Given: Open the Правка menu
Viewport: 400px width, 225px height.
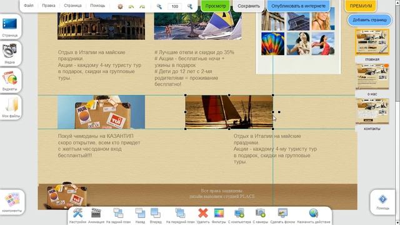Looking at the screenshot, I should pyautogui.click(x=49, y=6).
